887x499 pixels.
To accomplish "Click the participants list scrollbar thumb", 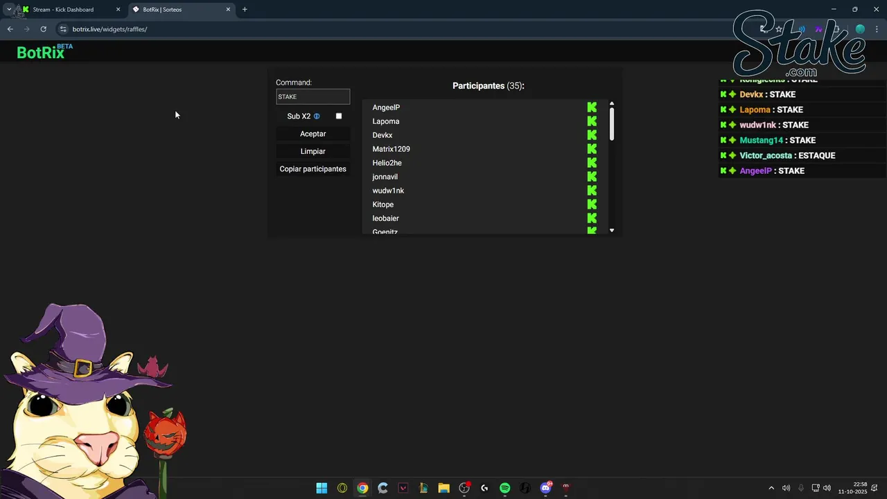I will pyautogui.click(x=612, y=125).
